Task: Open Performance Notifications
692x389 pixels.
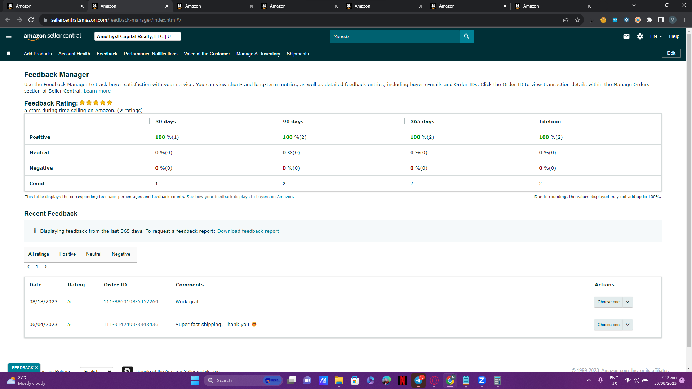Action: 151,54
